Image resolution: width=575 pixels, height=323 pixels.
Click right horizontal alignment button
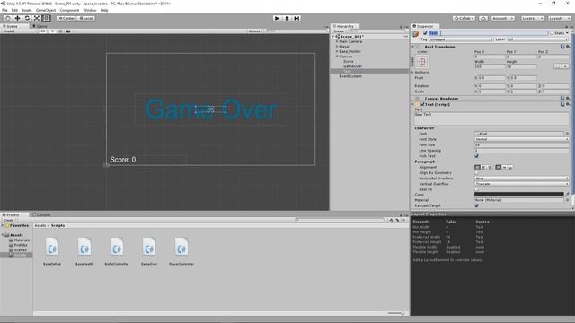[490, 167]
